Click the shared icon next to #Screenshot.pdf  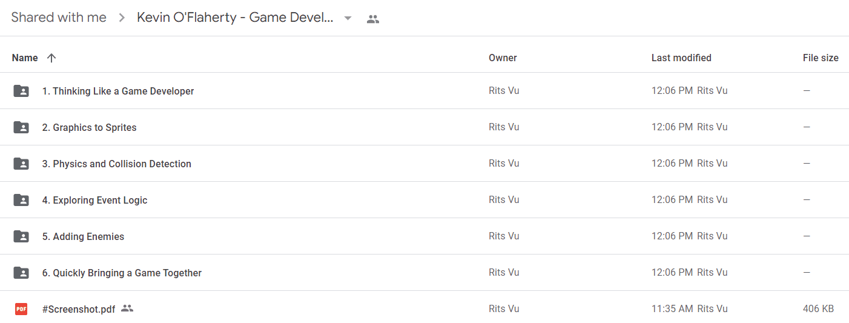point(127,308)
